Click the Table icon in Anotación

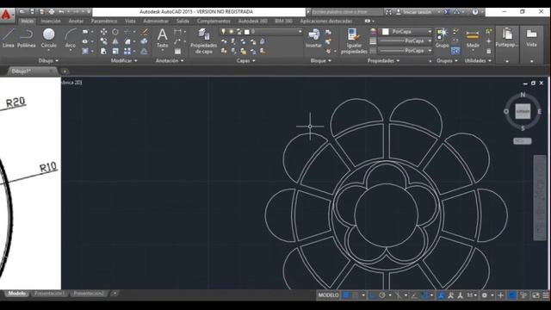click(178, 52)
